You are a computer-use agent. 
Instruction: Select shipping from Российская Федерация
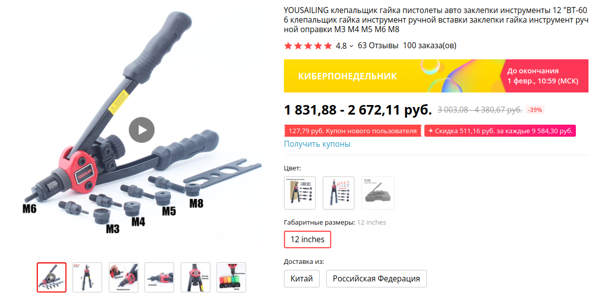click(376, 279)
